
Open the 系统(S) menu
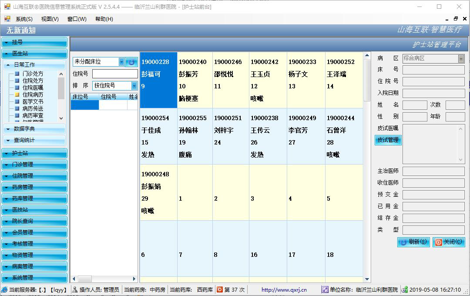24,19
